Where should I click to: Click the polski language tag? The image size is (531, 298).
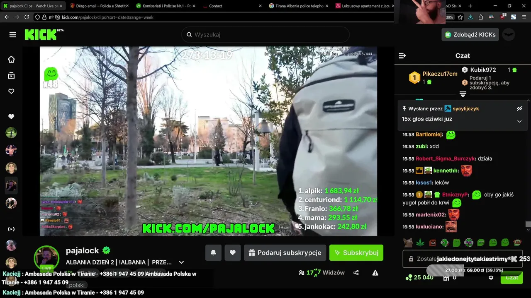pos(77,285)
